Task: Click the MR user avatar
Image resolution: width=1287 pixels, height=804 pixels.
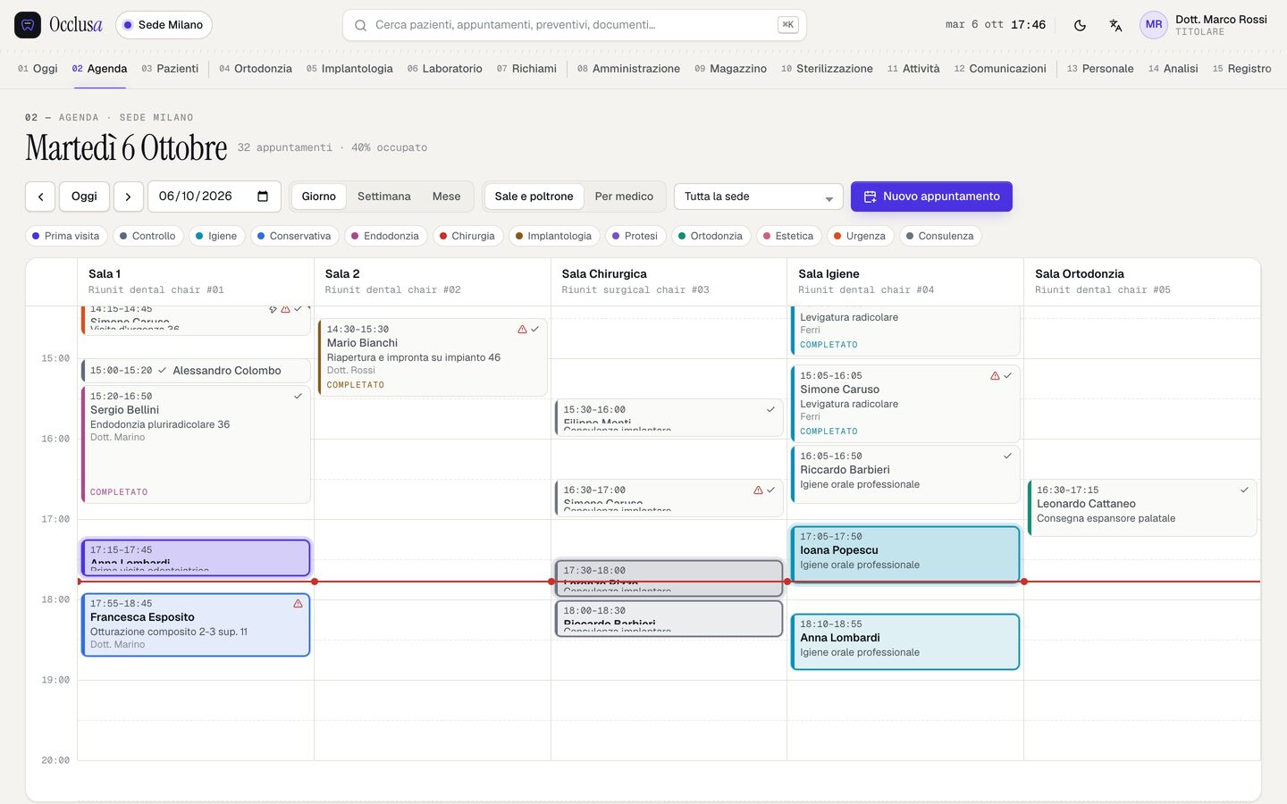Action: click(1154, 25)
